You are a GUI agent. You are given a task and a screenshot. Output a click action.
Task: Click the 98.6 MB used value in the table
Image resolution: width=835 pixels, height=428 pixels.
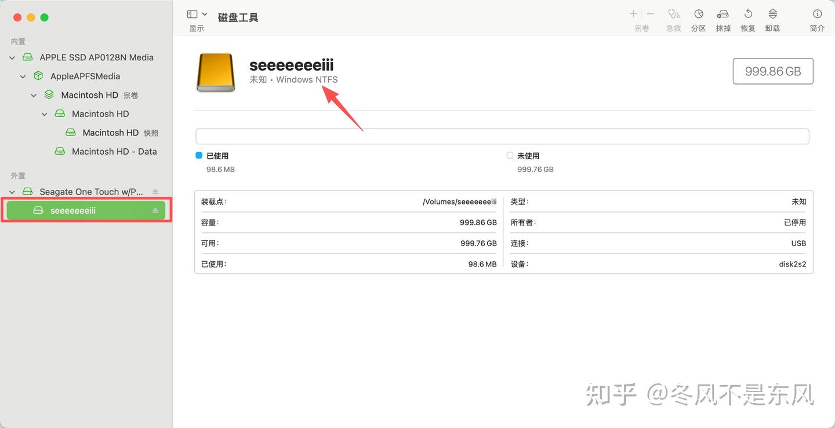(482, 264)
